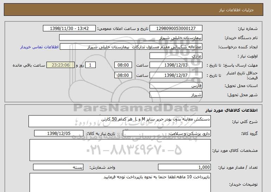Select the announcement date field 1398/11/30 - 13:42
Screen dimensions: 271x192
69,29
